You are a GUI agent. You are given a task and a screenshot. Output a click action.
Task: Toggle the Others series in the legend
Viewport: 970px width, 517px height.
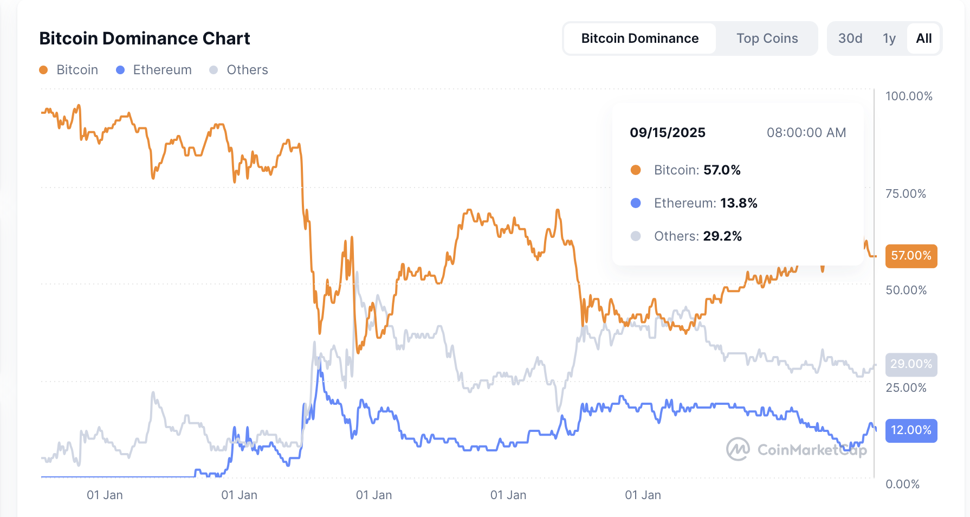[x=247, y=70]
